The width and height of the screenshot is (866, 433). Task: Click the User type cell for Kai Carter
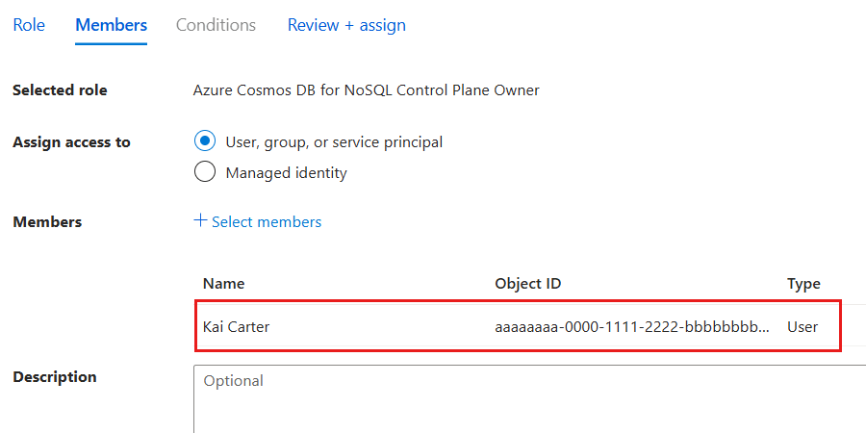pyautogui.click(x=802, y=326)
